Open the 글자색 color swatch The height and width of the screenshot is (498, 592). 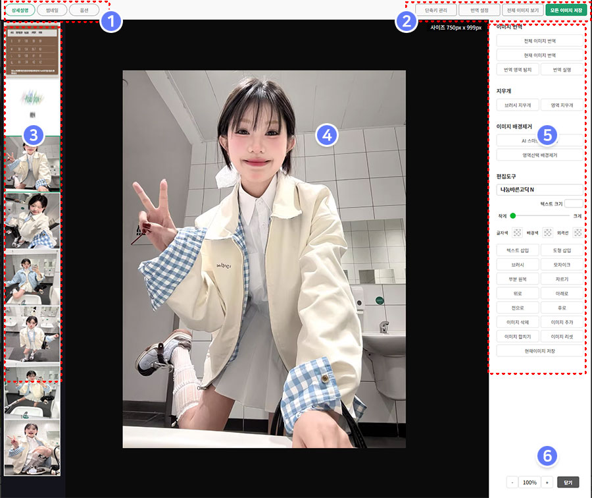[518, 233]
